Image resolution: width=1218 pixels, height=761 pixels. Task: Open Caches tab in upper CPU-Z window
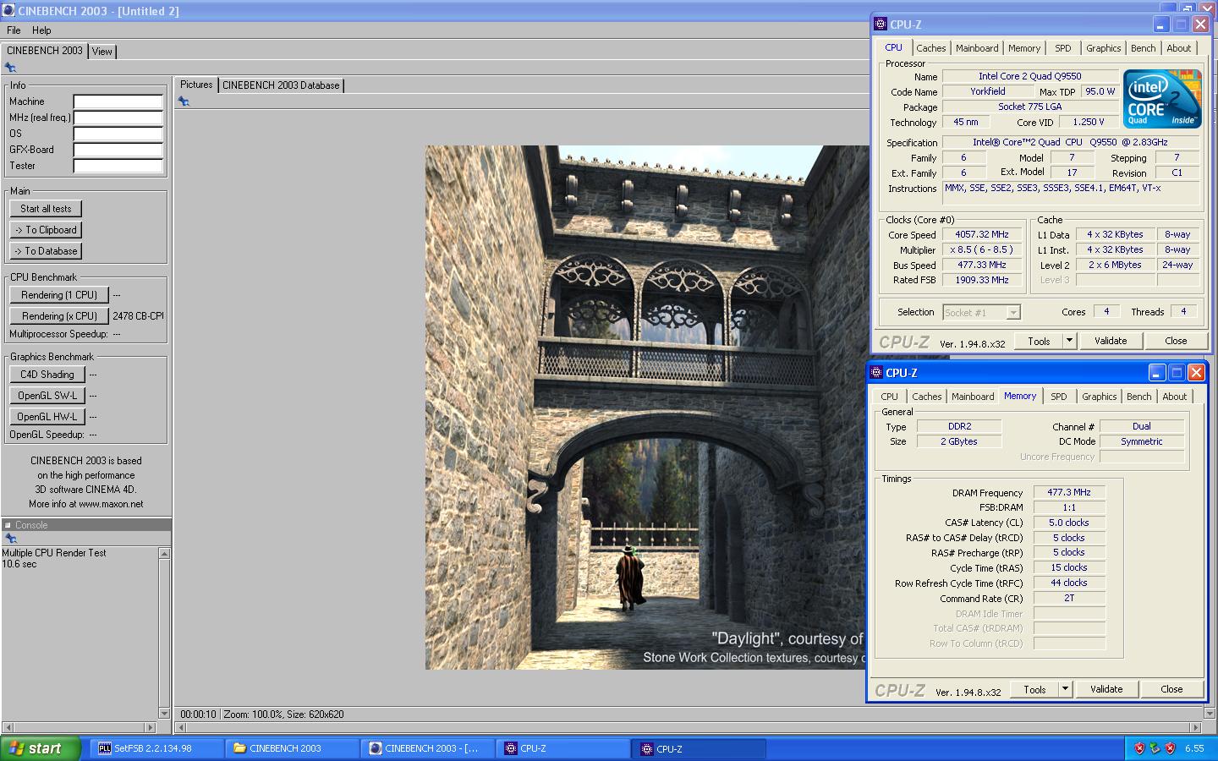931,48
